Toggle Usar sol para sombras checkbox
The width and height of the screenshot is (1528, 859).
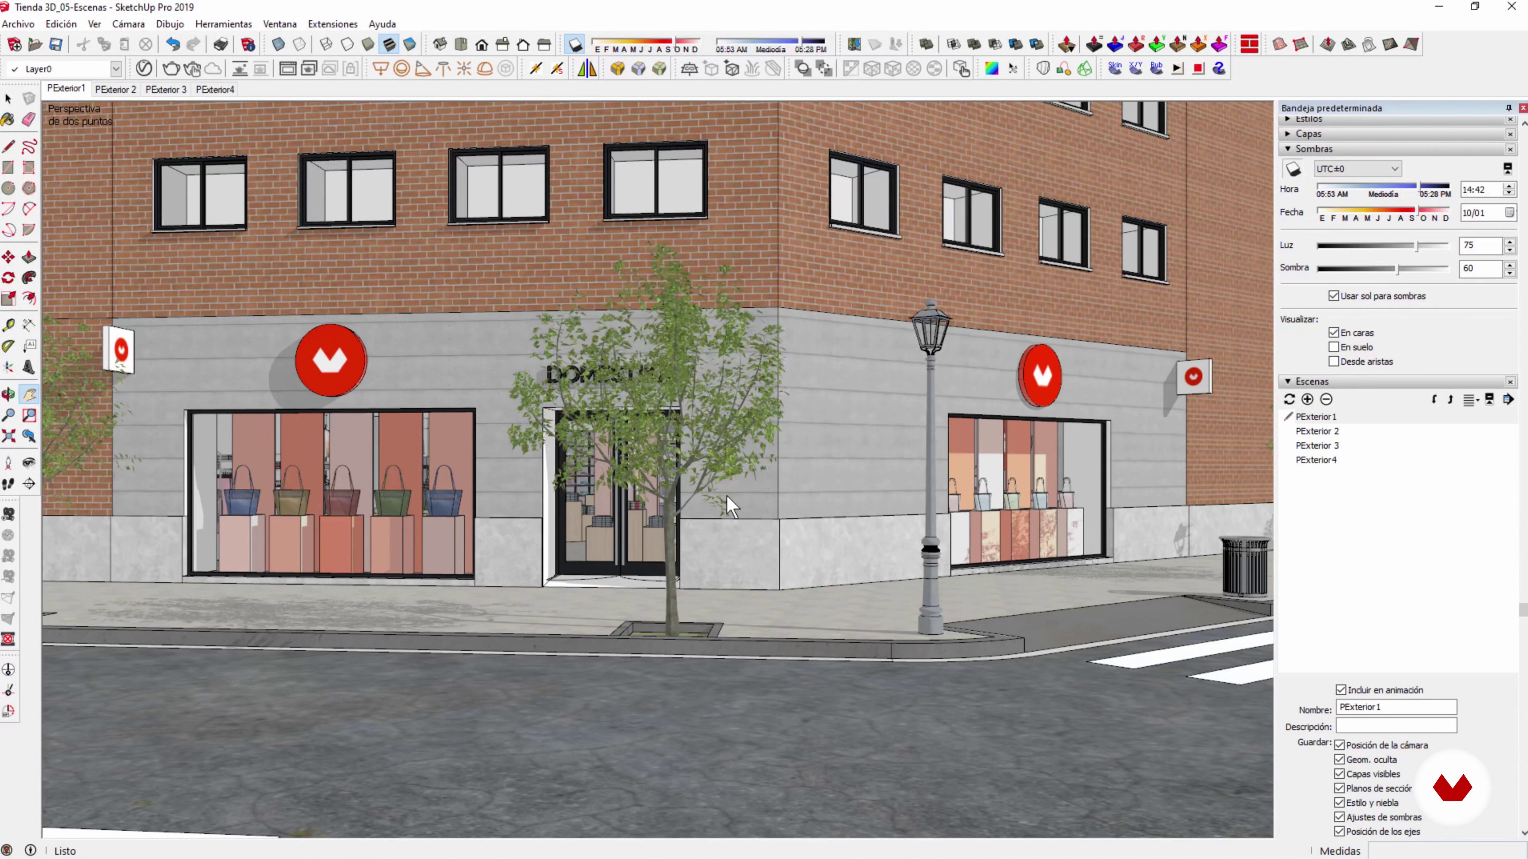pyautogui.click(x=1334, y=296)
